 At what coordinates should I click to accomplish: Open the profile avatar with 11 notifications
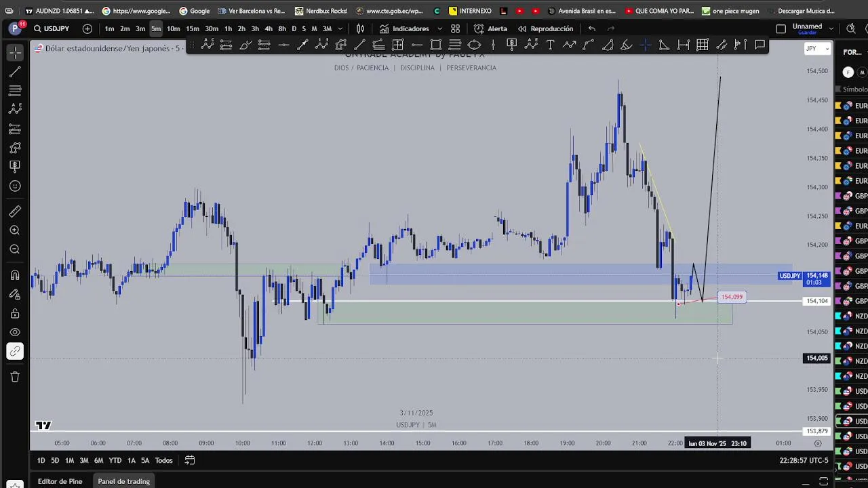16,28
